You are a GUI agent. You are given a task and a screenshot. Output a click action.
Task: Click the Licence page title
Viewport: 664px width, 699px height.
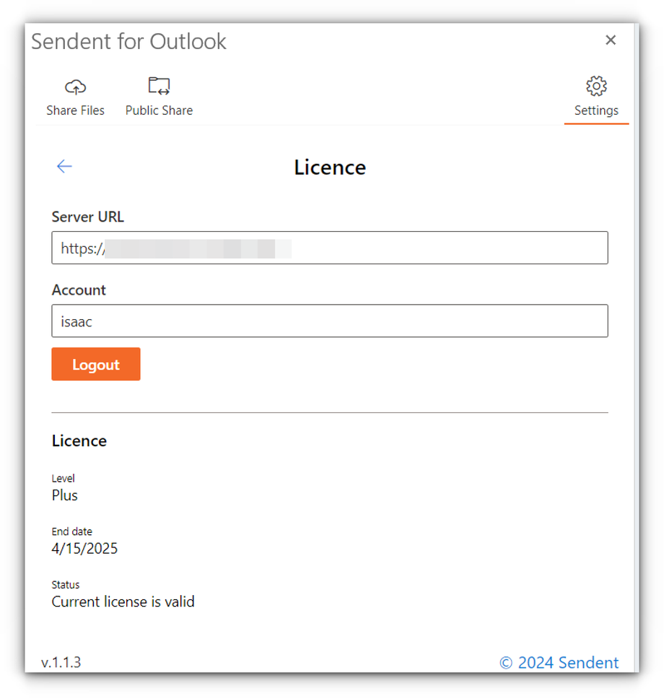click(330, 168)
